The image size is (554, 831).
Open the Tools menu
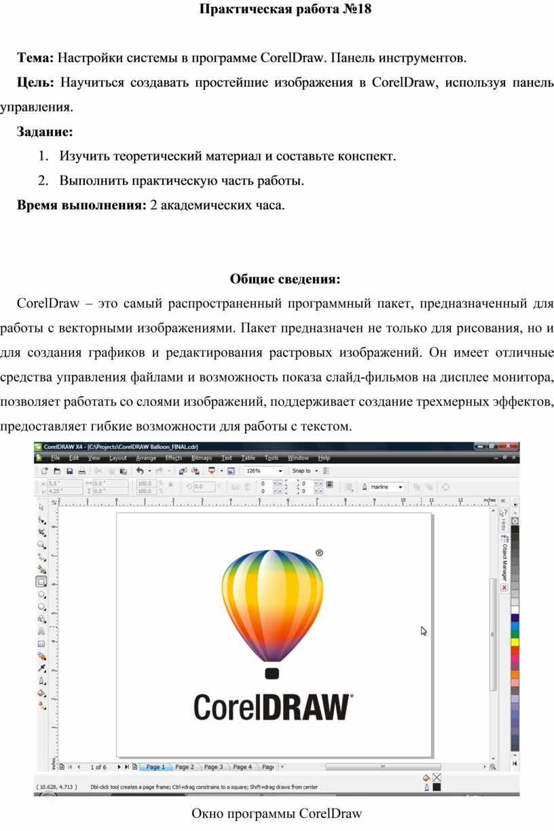[272, 458]
